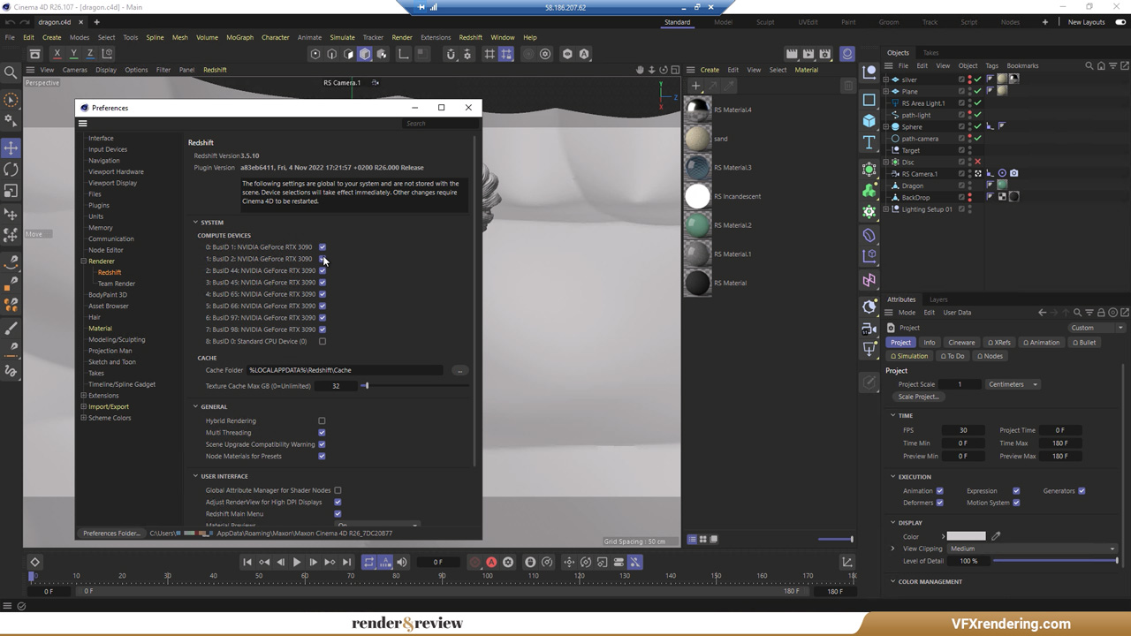Open the Centimeters unit dropdown

[1013, 384]
